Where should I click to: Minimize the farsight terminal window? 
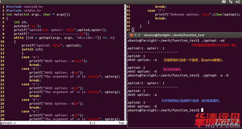135,35
